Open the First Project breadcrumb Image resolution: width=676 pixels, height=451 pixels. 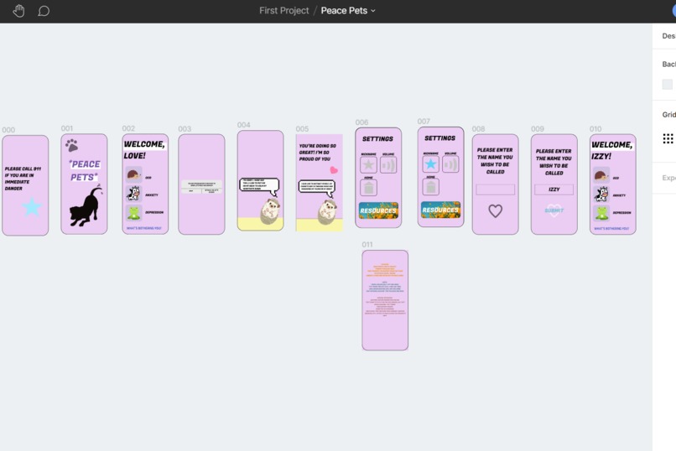coord(283,10)
